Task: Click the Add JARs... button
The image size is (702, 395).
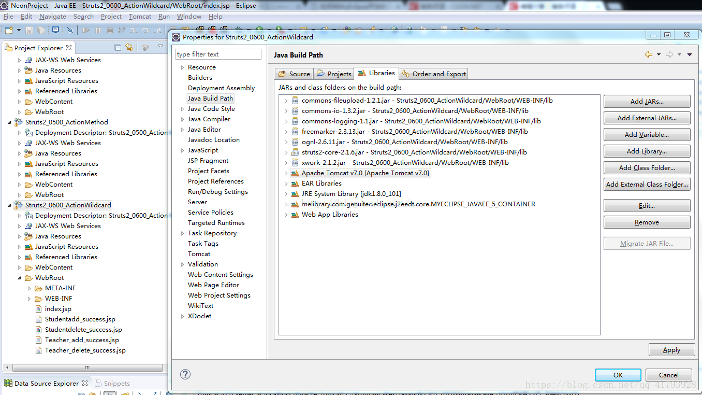Action: pyautogui.click(x=647, y=101)
